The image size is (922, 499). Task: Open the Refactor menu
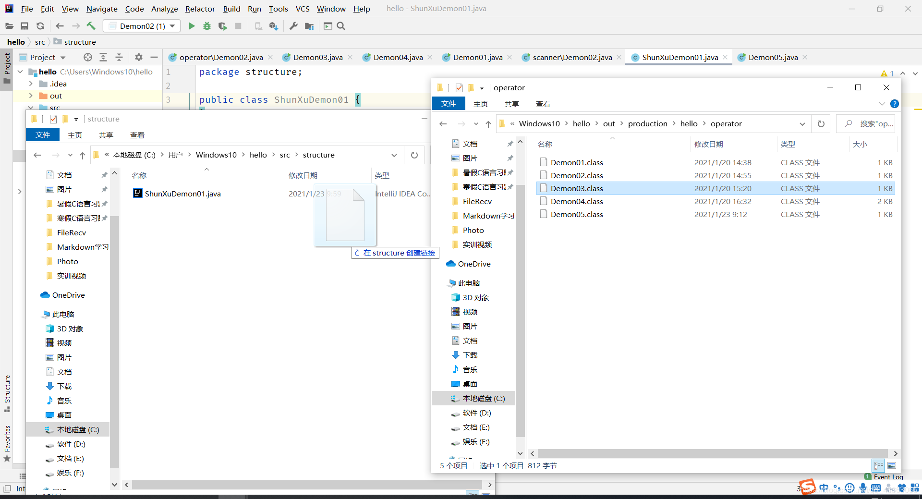[x=200, y=9]
